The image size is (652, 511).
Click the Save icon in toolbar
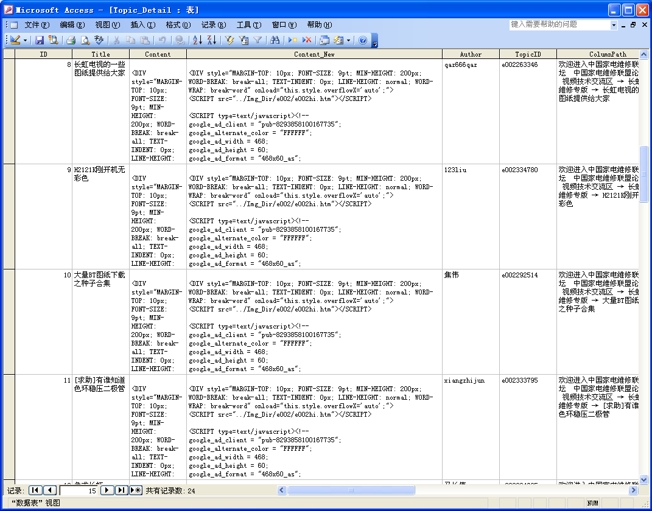click(x=40, y=40)
